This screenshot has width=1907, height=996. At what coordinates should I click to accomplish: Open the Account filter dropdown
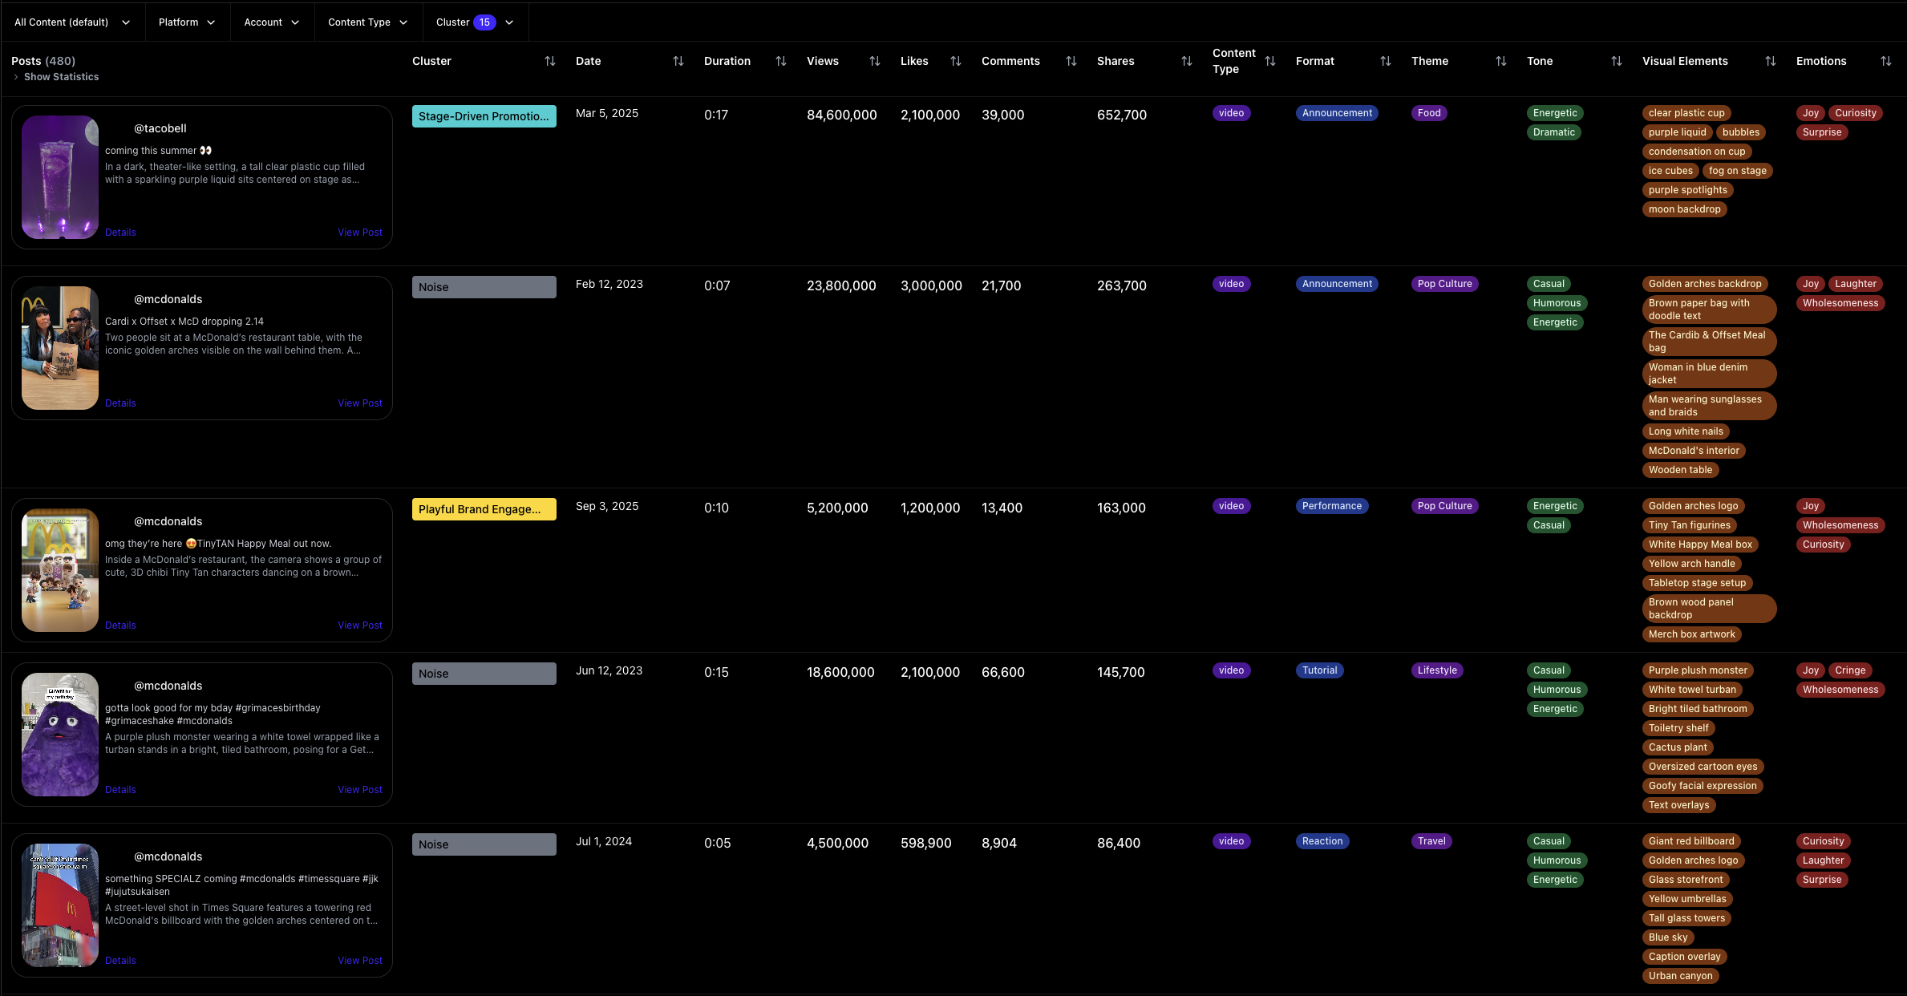tap(271, 22)
